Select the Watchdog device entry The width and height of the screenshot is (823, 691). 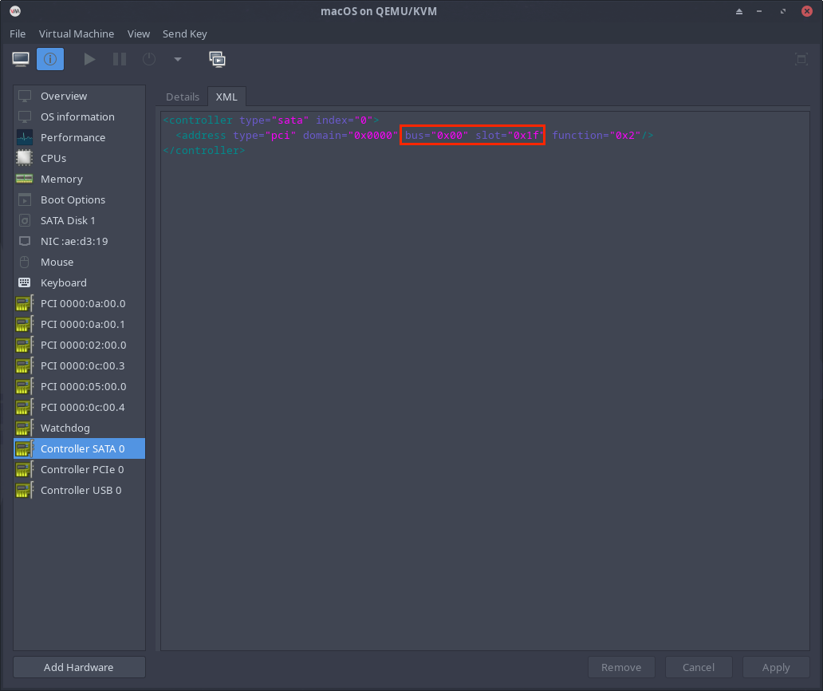[65, 428]
